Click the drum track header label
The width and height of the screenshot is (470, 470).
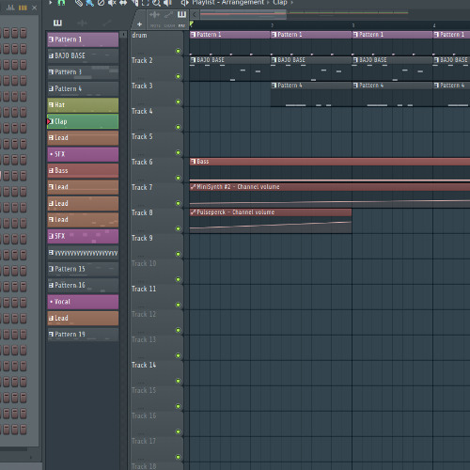coord(139,35)
